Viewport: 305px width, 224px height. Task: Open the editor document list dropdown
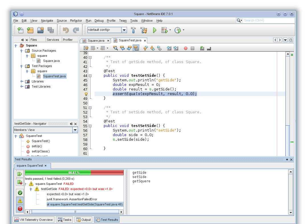(285, 40)
